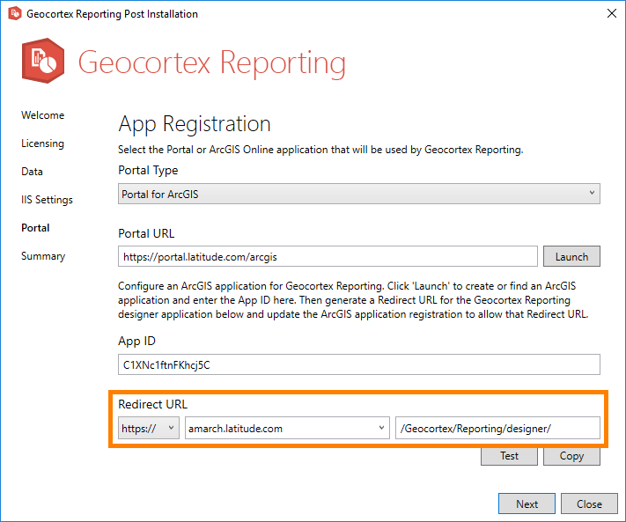Select the Portal step
Screen dimensions: 626x522
click(x=35, y=228)
